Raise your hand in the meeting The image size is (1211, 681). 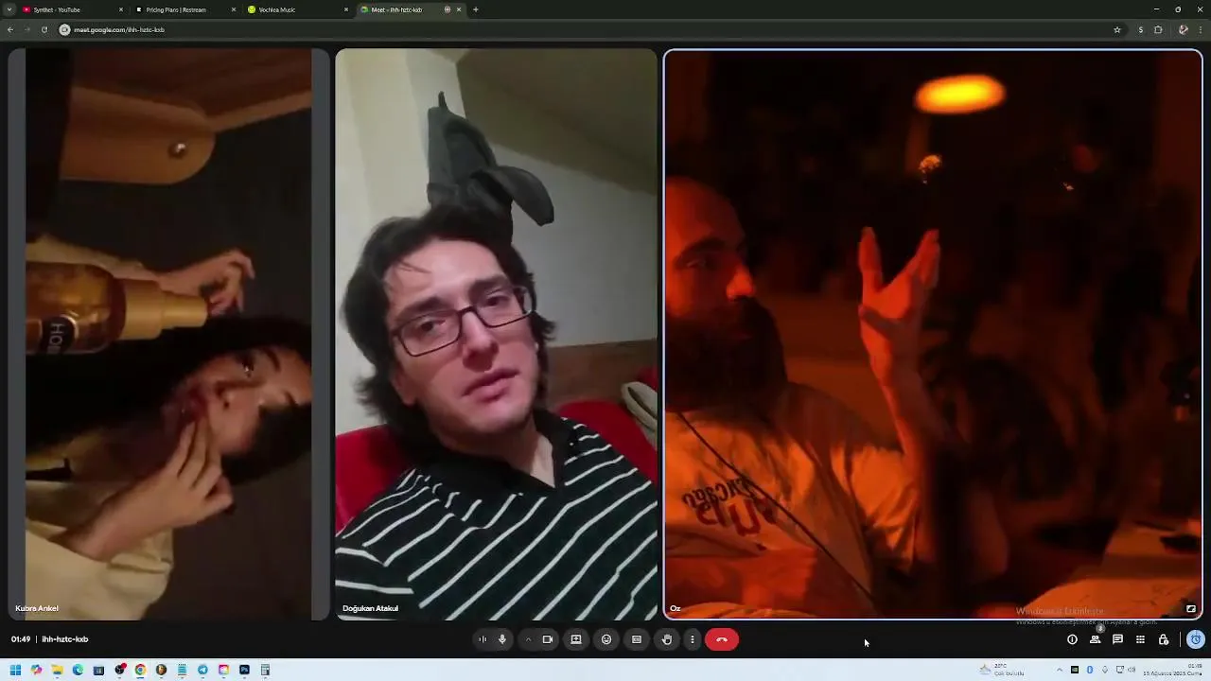tap(667, 639)
